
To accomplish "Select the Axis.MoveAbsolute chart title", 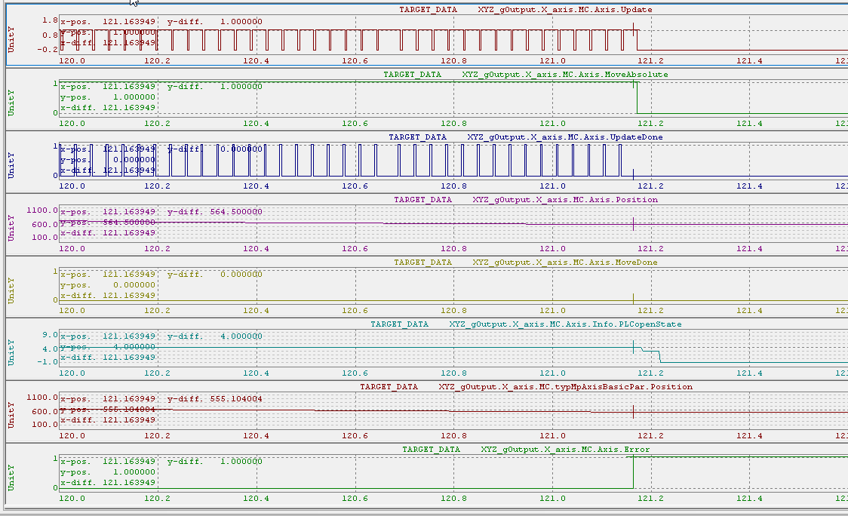I will point(526,75).
